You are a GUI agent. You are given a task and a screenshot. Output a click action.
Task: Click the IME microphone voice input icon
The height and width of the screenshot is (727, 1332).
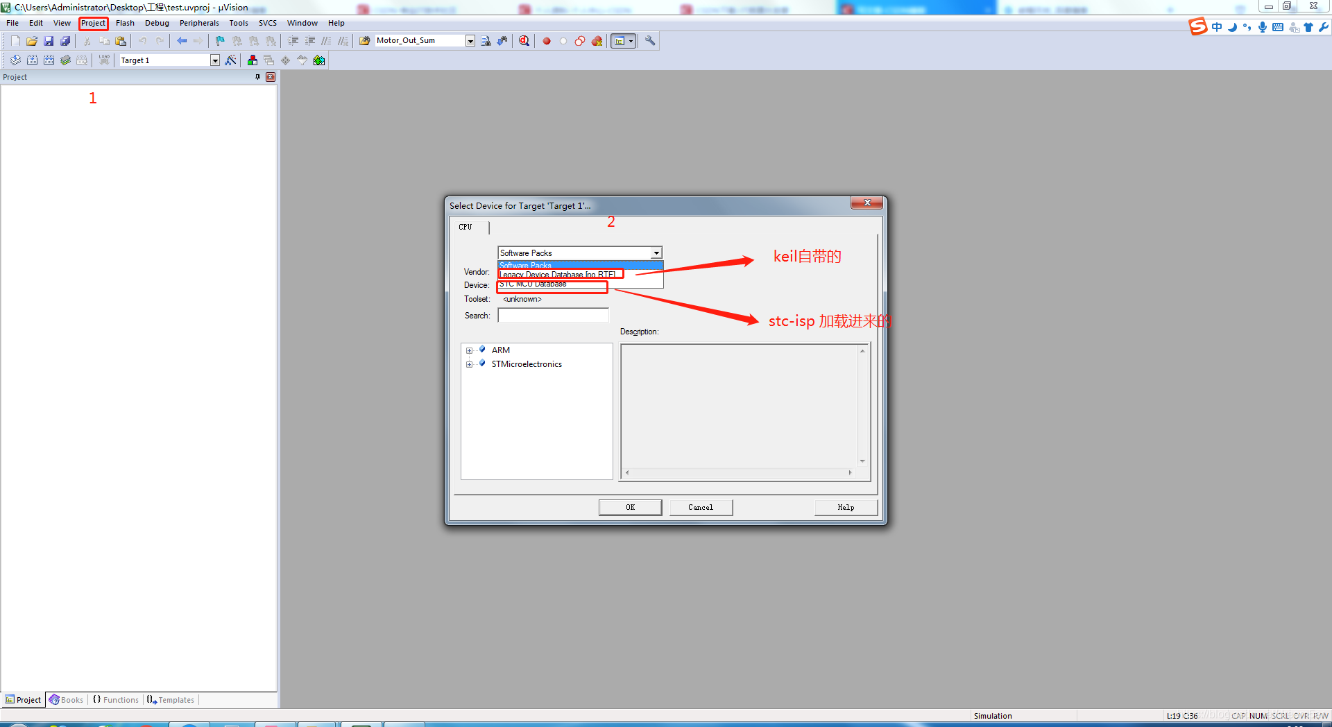[1263, 27]
